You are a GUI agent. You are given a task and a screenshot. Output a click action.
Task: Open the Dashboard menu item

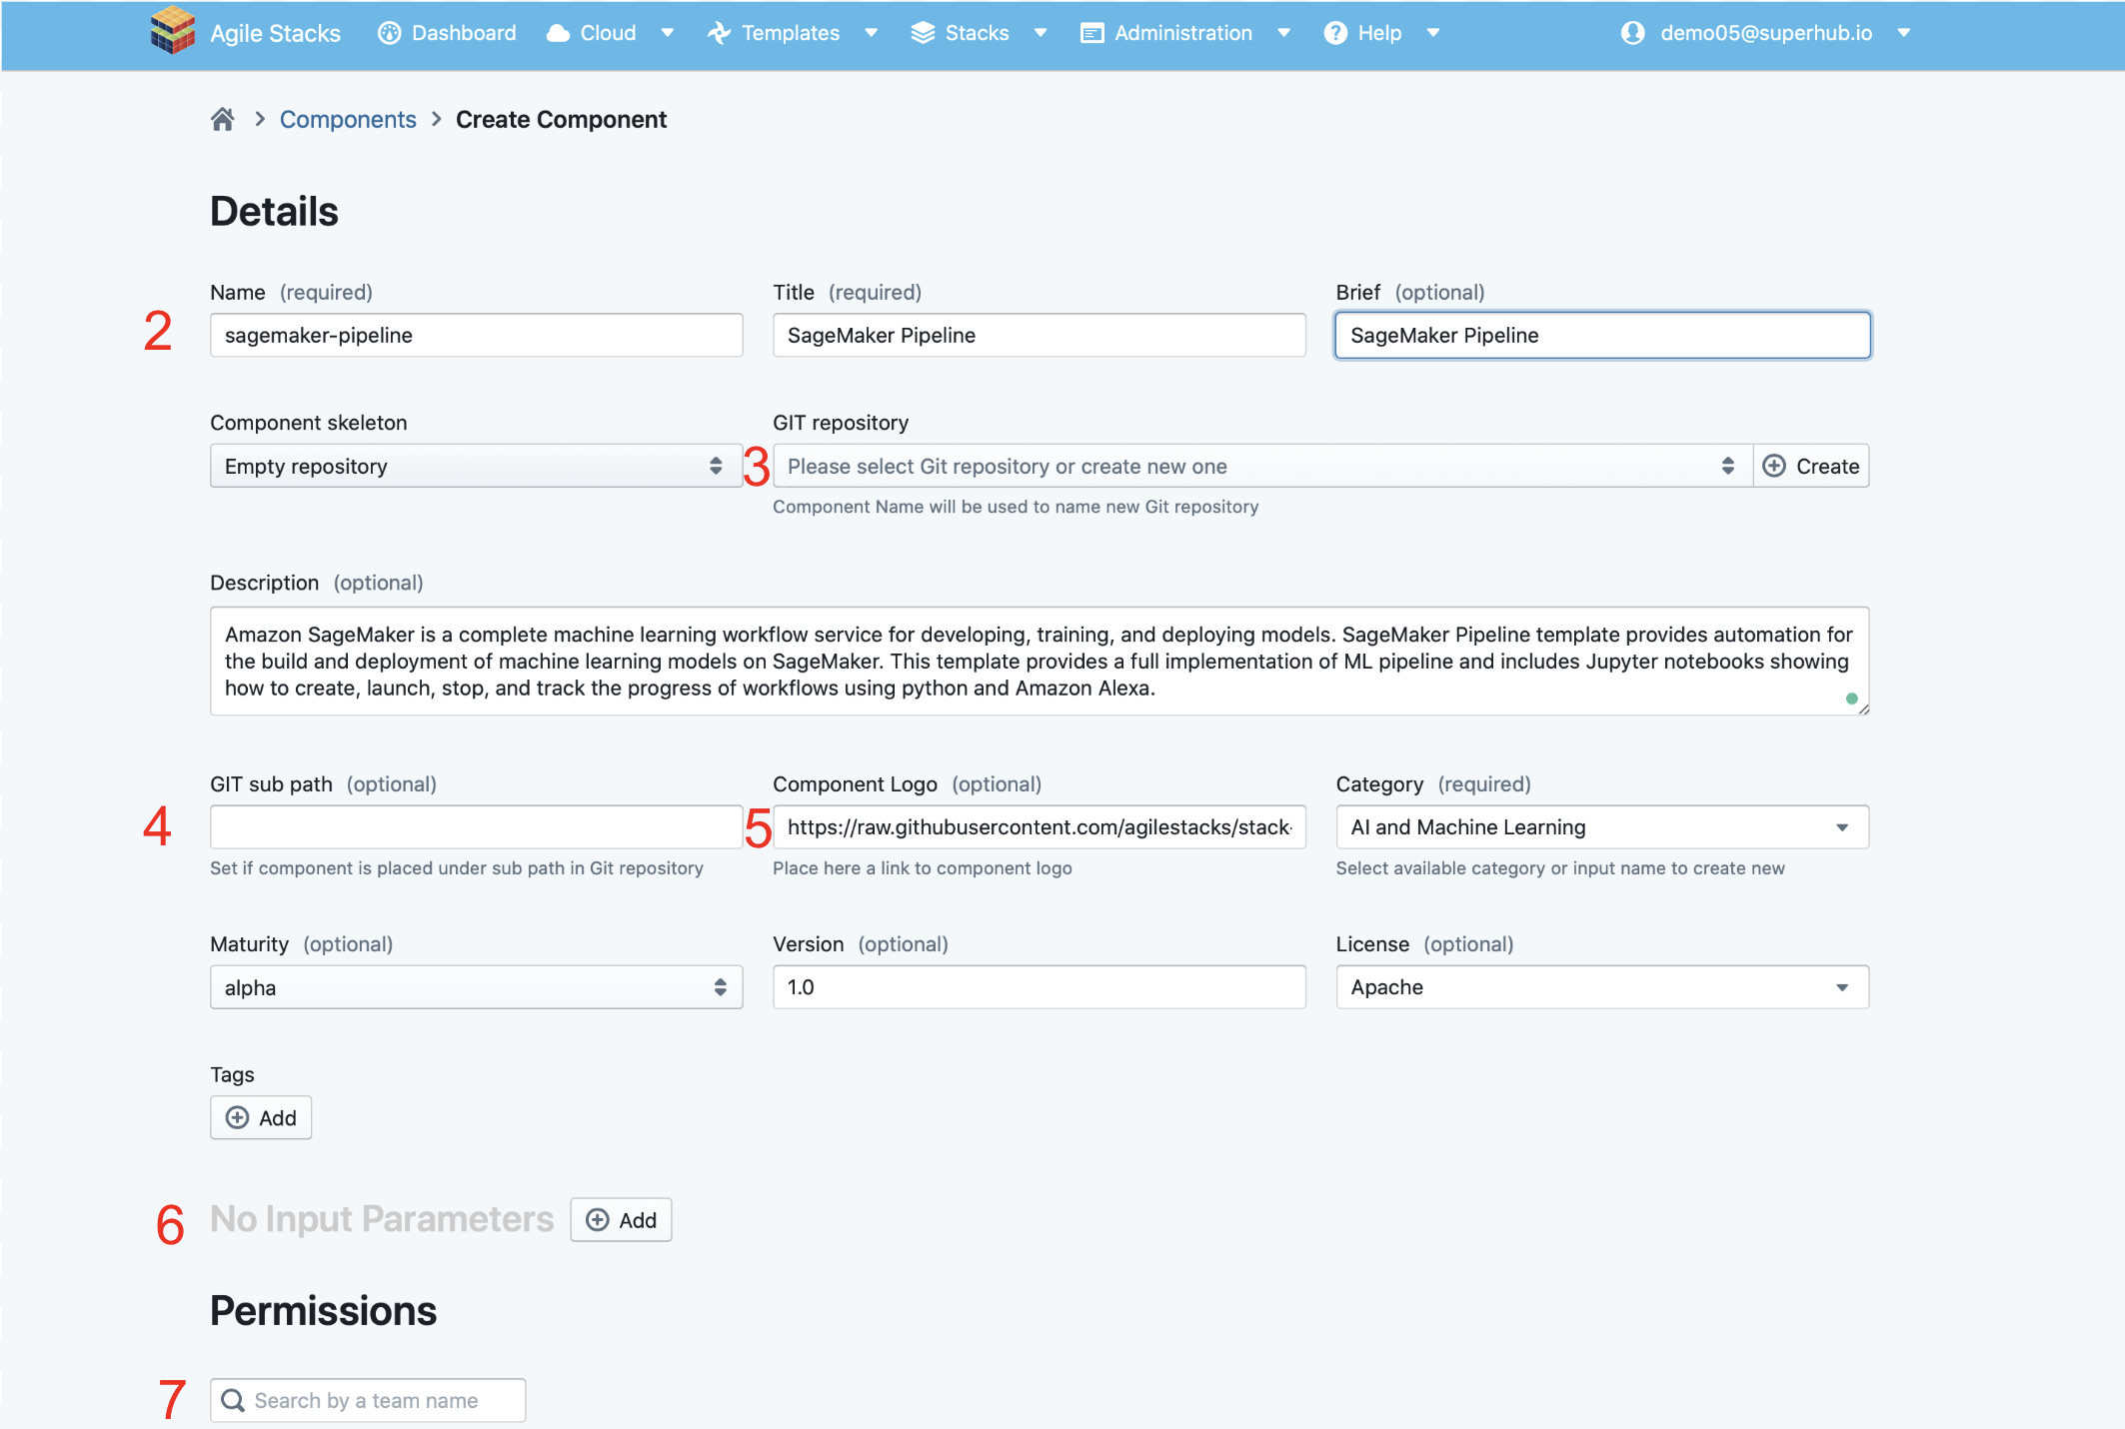click(x=447, y=33)
